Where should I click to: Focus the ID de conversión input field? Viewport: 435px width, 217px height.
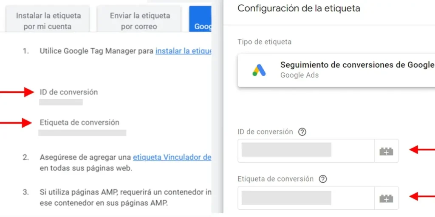306,151
